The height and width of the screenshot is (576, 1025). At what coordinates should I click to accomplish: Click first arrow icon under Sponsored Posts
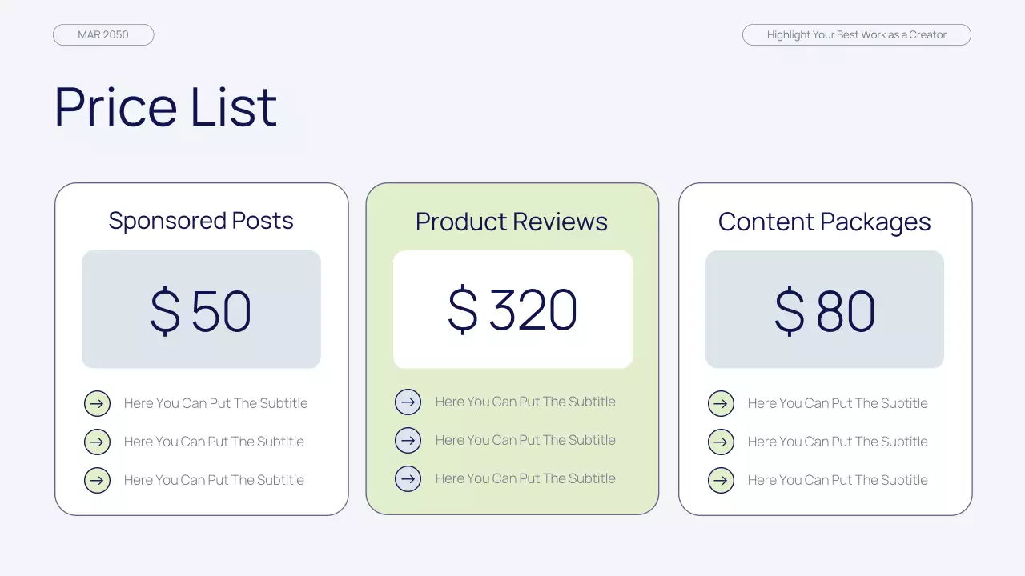coord(97,403)
